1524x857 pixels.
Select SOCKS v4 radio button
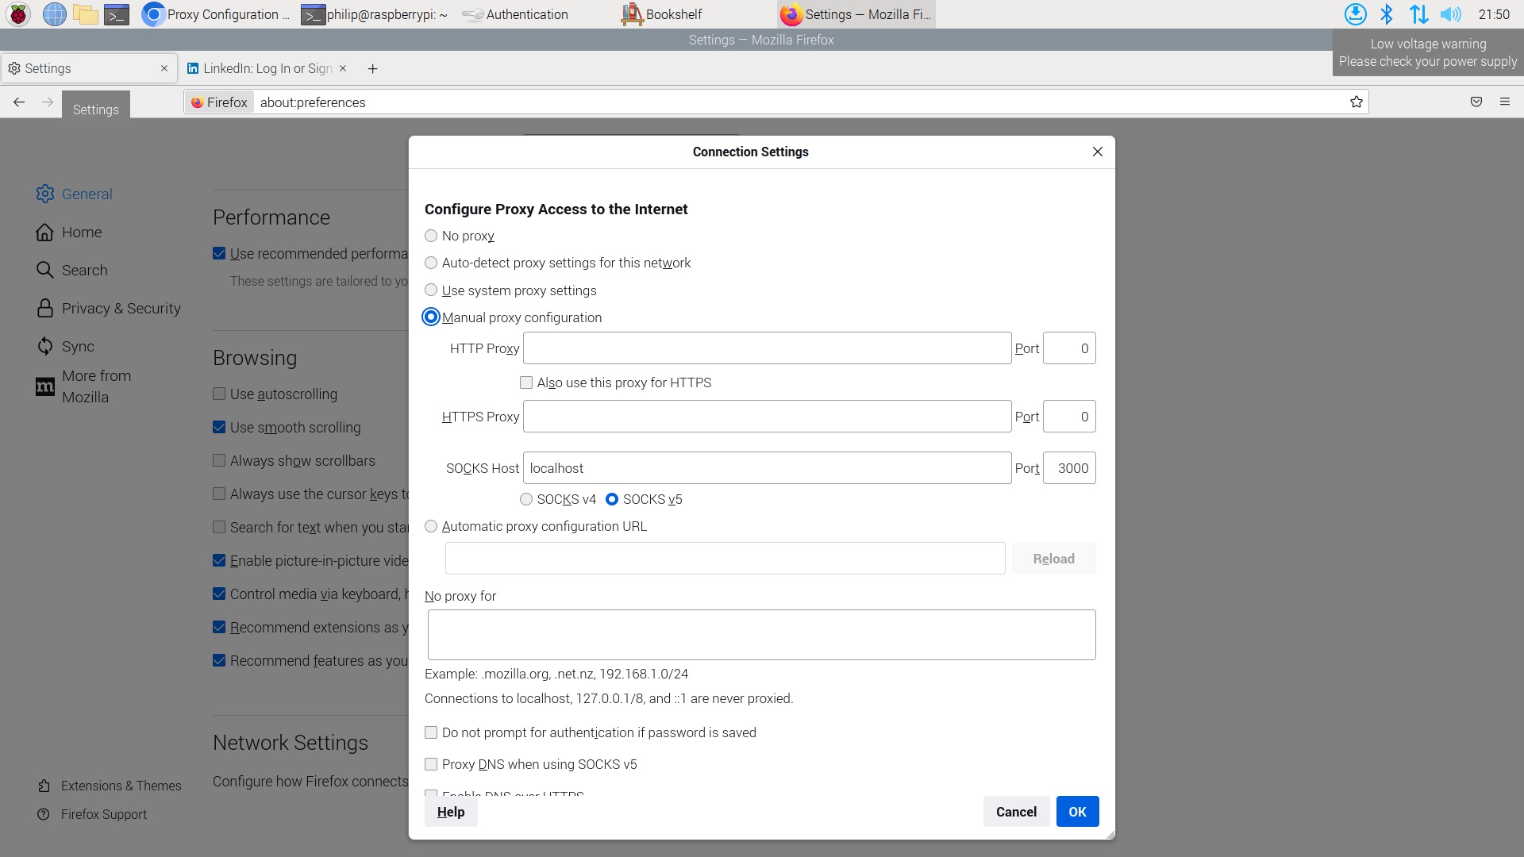tap(526, 499)
